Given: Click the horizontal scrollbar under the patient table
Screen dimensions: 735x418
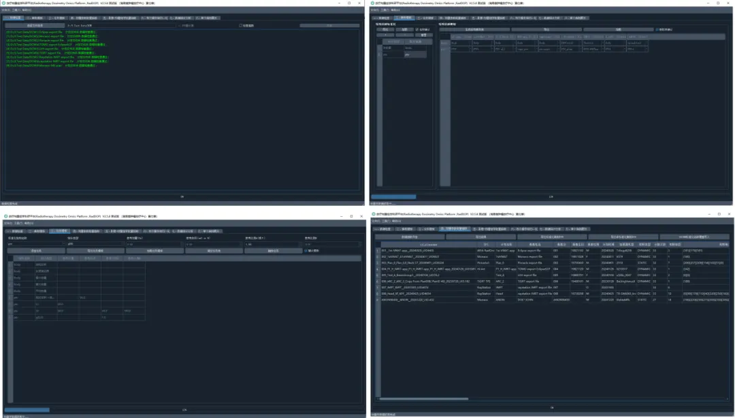Looking at the screenshot, I should 424,399.
